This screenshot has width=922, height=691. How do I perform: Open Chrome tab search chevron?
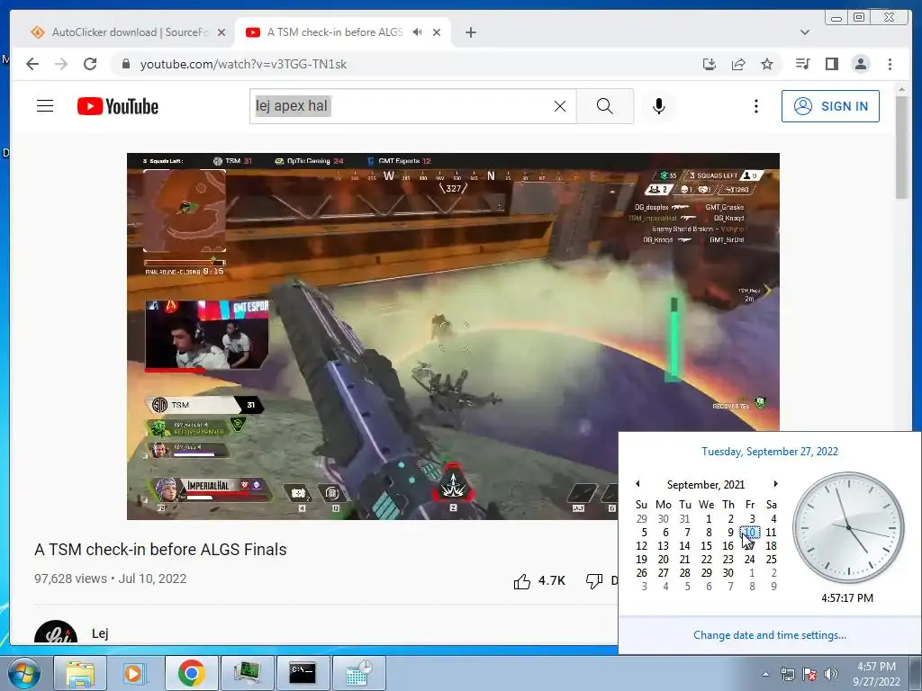click(x=805, y=32)
